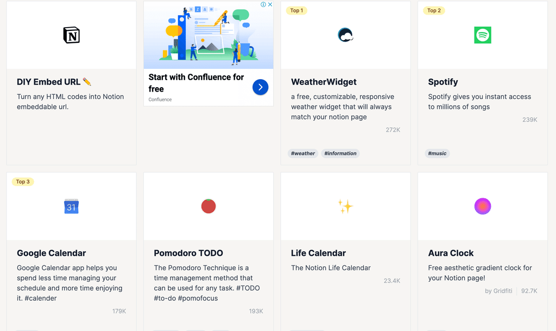Screen dimensions: 556x331
Task: Click the ad info icon
Action: click(263, 4)
